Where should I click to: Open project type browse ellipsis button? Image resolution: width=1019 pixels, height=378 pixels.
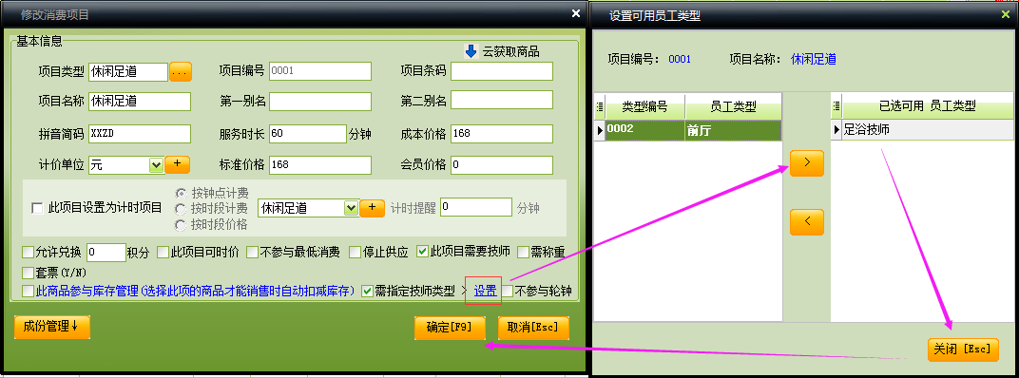181,72
